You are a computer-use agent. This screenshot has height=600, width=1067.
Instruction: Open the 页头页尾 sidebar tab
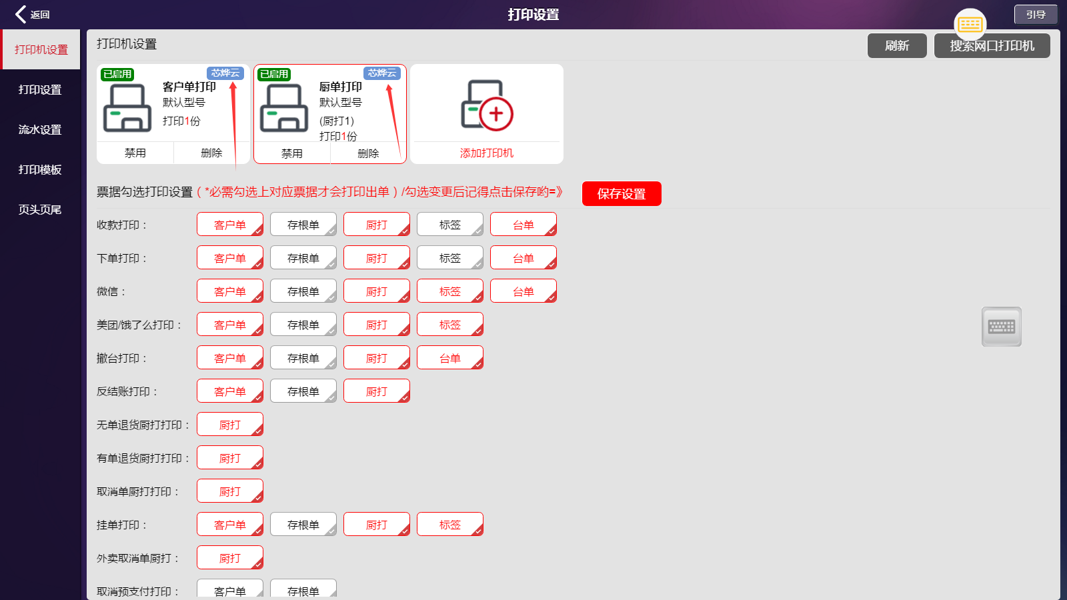(40, 209)
